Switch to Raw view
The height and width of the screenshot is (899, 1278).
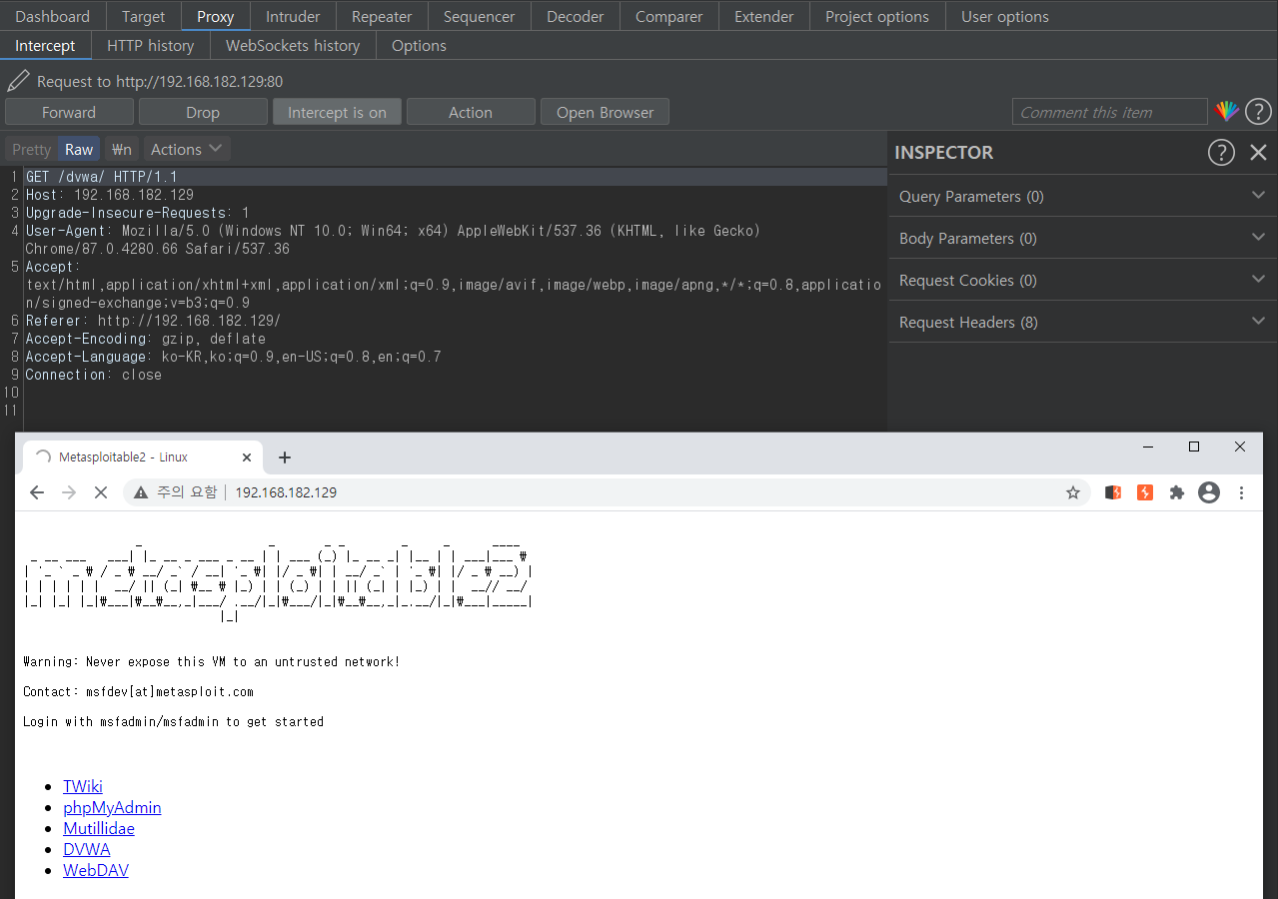79,149
